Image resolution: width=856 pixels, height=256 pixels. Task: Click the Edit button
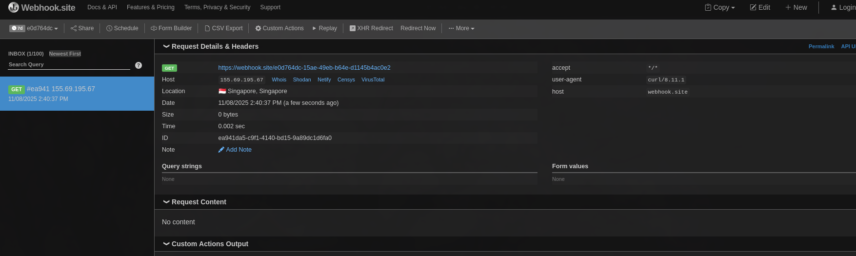click(760, 7)
